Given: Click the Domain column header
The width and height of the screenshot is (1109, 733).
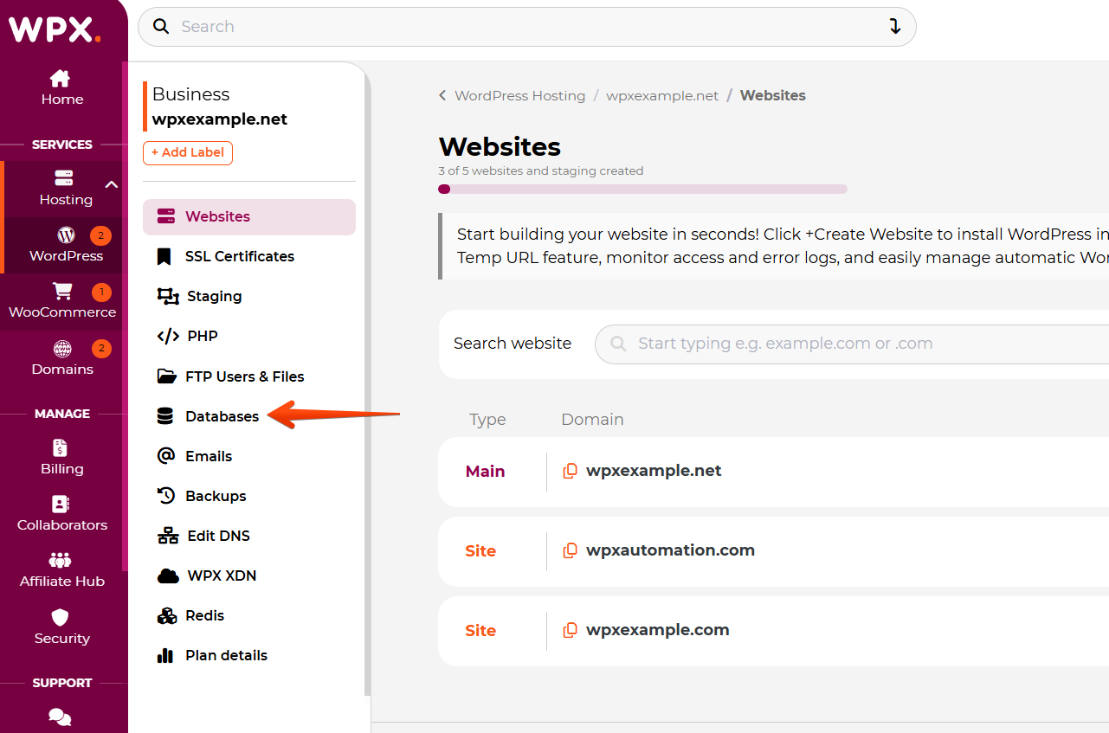Looking at the screenshot, I should pos(592,419).
